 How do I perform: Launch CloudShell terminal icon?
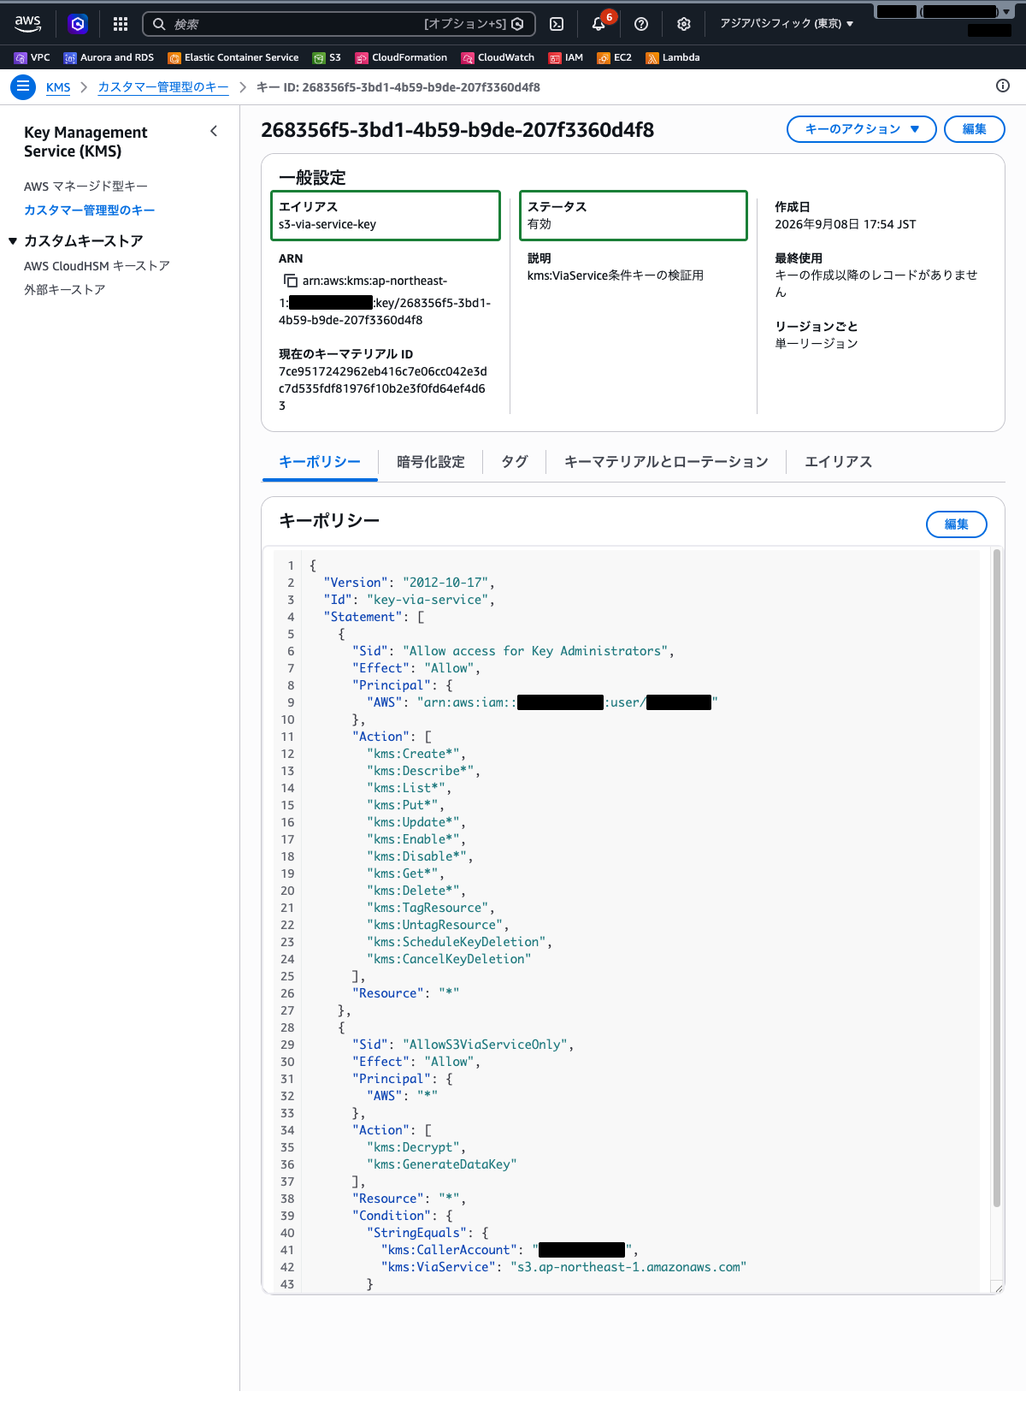[x=557, y=24]
